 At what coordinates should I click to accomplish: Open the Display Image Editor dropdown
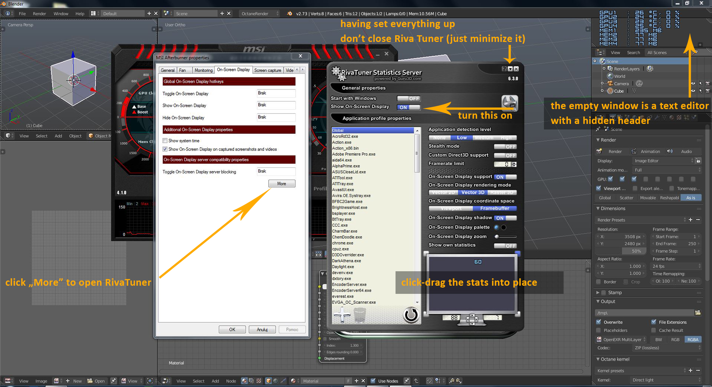coord(663,161)
